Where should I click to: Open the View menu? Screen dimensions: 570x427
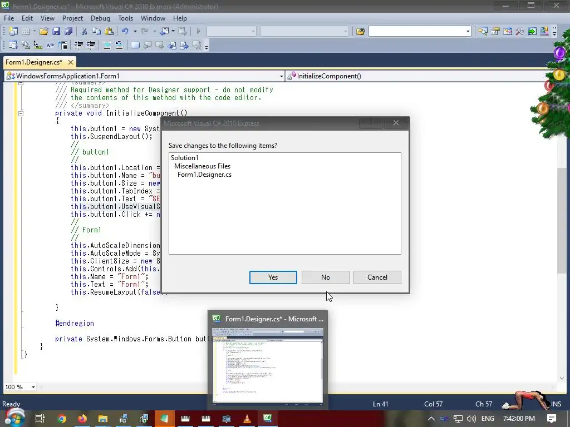click(47, 18)
